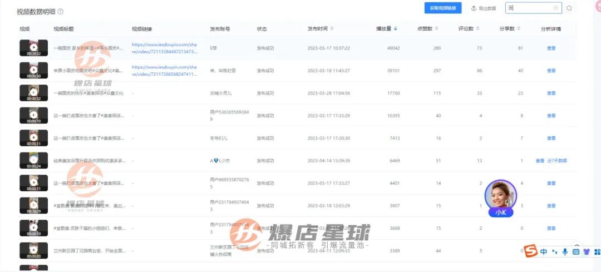Play the 3389-views row video thumbnail
Image resolution: width=601 pixels, height=272 pixels.
(34, 250)
